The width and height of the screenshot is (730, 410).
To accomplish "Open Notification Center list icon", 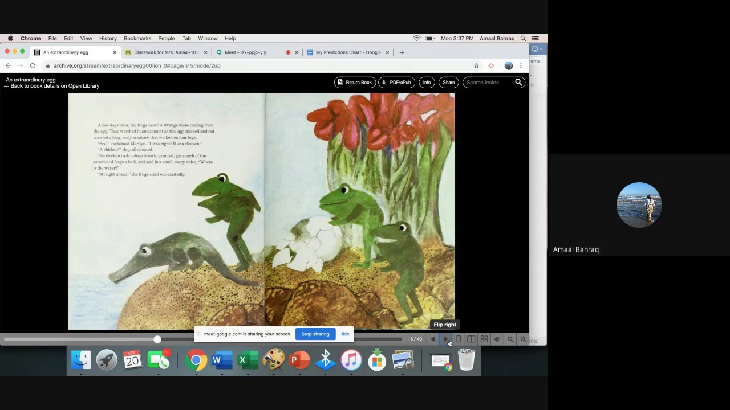I will point(536,39).
